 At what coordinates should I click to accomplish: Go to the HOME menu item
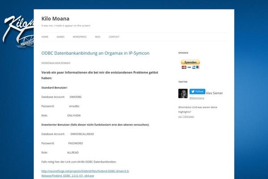[45, 37]
